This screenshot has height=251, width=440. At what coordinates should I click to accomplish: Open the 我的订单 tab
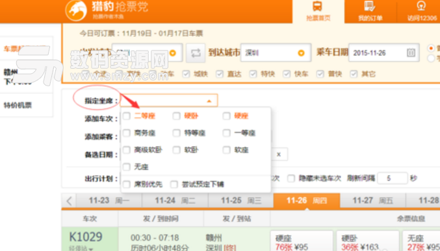point(370,12)
